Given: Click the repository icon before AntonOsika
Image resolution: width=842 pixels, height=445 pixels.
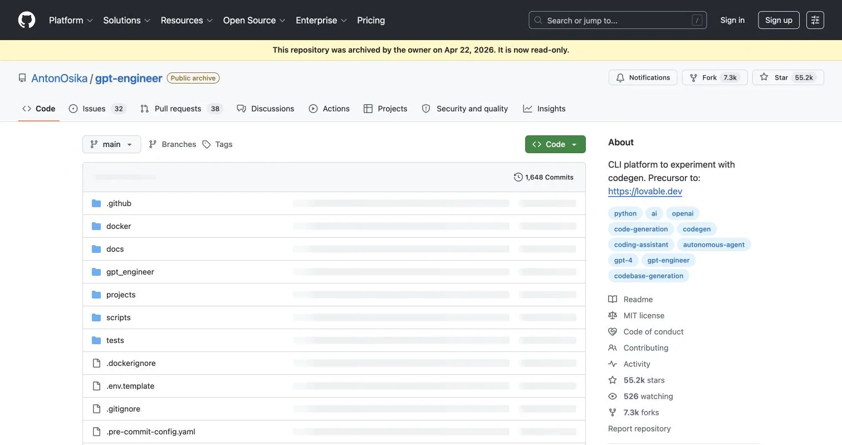Looking at the screenshot, I should click(x=22, y=78).
